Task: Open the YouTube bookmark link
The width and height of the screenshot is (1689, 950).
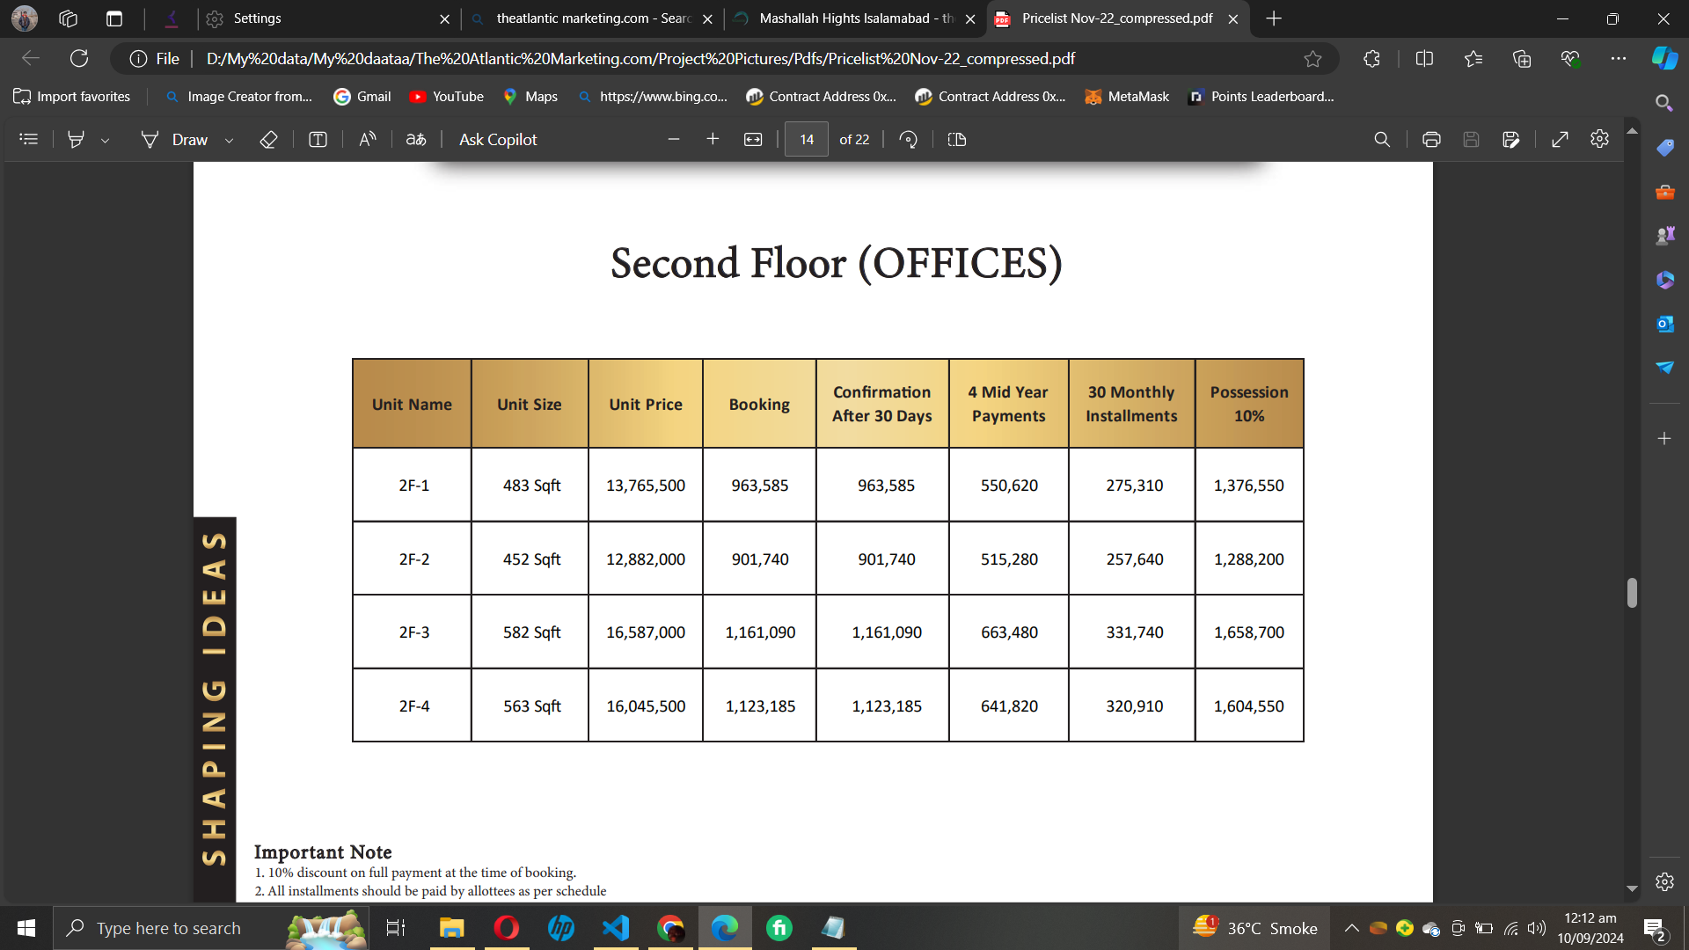Action: tap(447, 97)
